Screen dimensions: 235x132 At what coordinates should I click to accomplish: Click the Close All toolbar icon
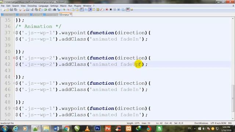click(24, 10)
